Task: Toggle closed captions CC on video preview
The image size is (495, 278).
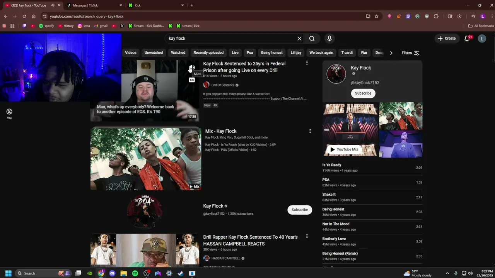Action: (x=192, y=80)
